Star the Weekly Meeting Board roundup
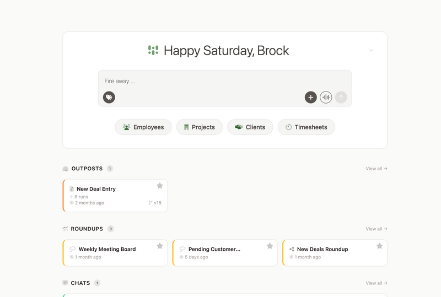Viewport: 441px width, 297px height. pos(160,246)
